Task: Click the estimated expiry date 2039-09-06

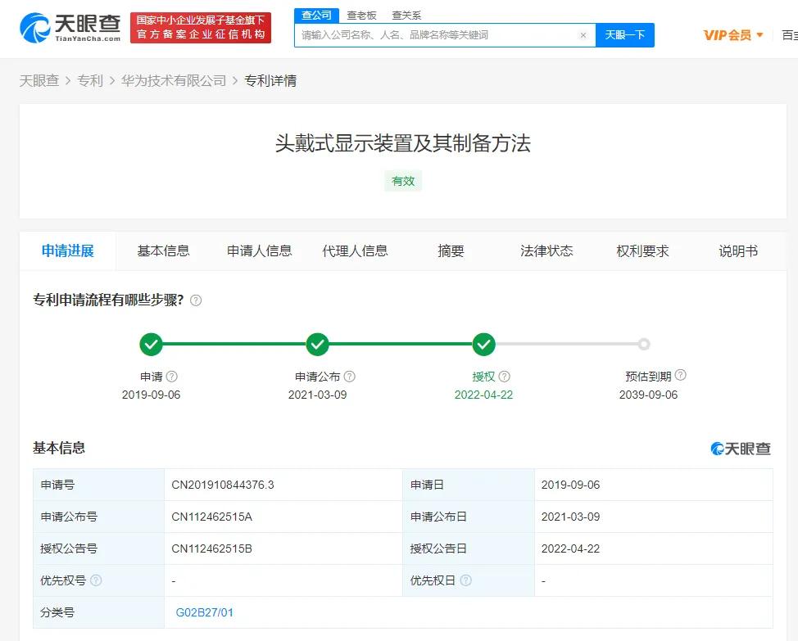Action: coord(648,395)
